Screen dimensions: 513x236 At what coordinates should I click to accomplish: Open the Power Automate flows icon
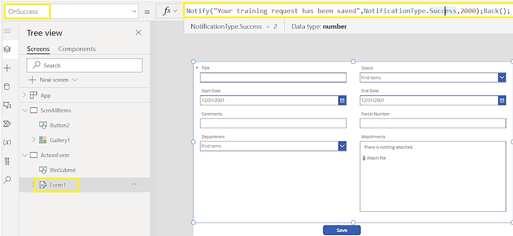pyautogui.click(x=7, y=123)
